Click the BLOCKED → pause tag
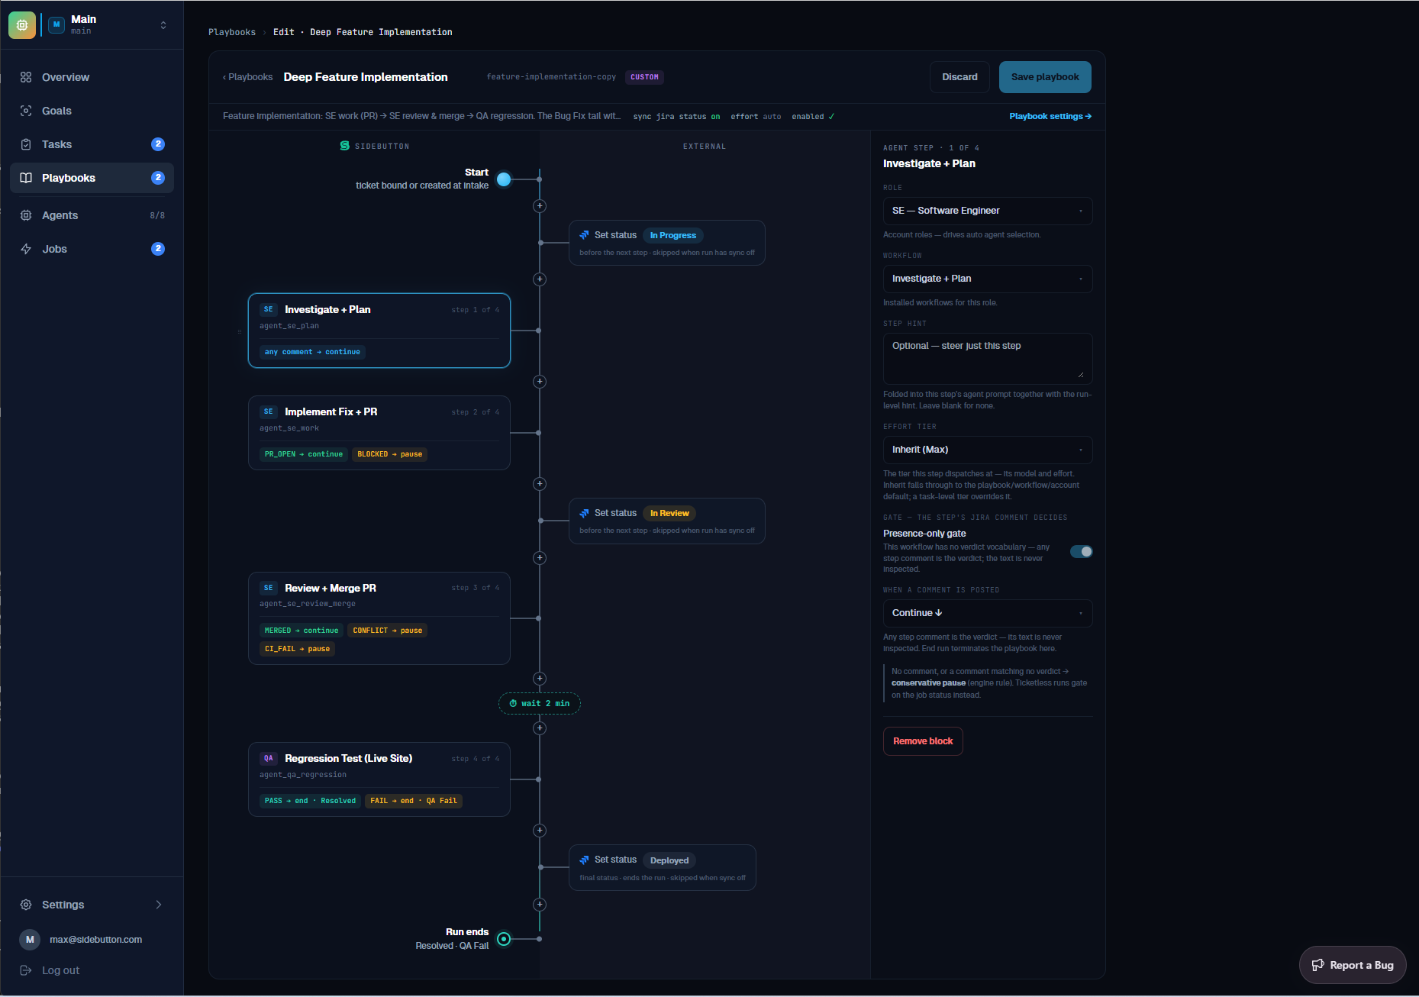This screenshot has width=1419, height=997. coord(390,454)
